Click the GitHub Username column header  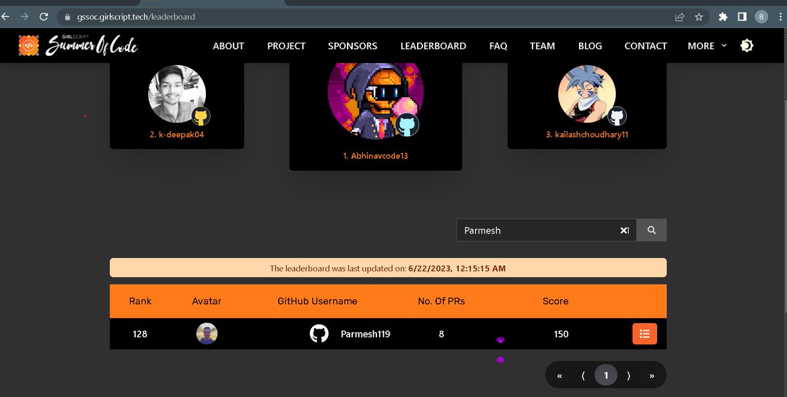pyautogui.click(x=317, y=301)
